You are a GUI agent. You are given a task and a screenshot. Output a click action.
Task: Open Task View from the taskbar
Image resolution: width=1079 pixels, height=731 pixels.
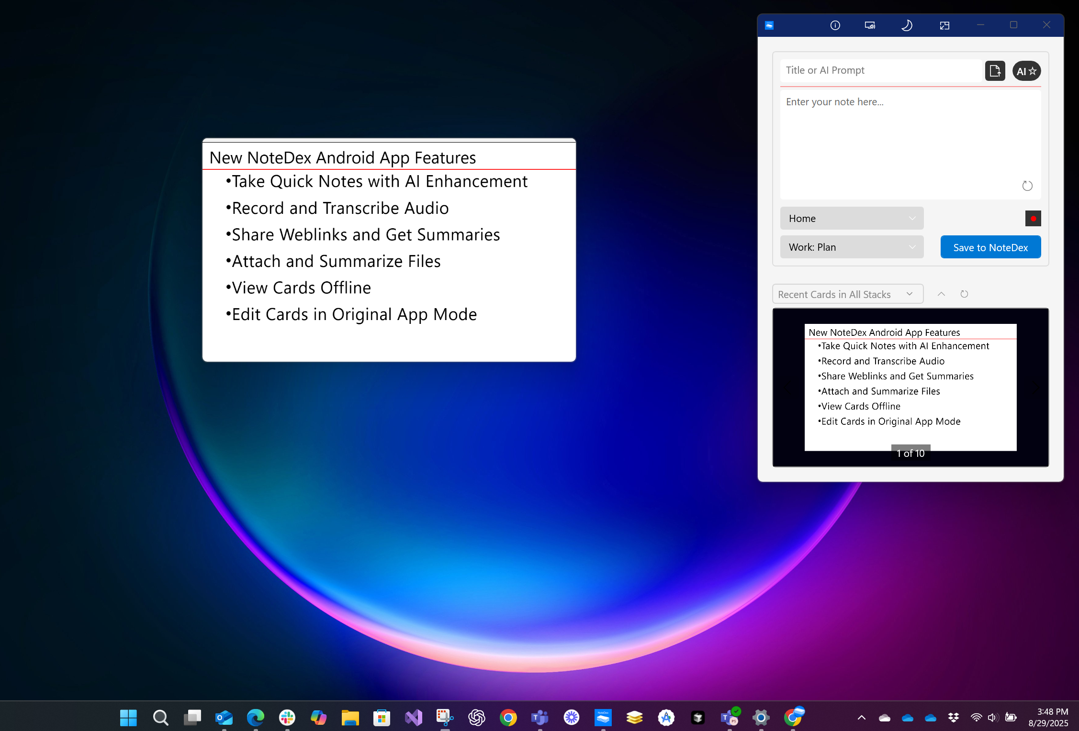pyautogui.click(x=192, y=717)
